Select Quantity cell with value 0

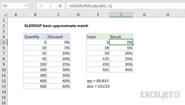click(35, 42)
